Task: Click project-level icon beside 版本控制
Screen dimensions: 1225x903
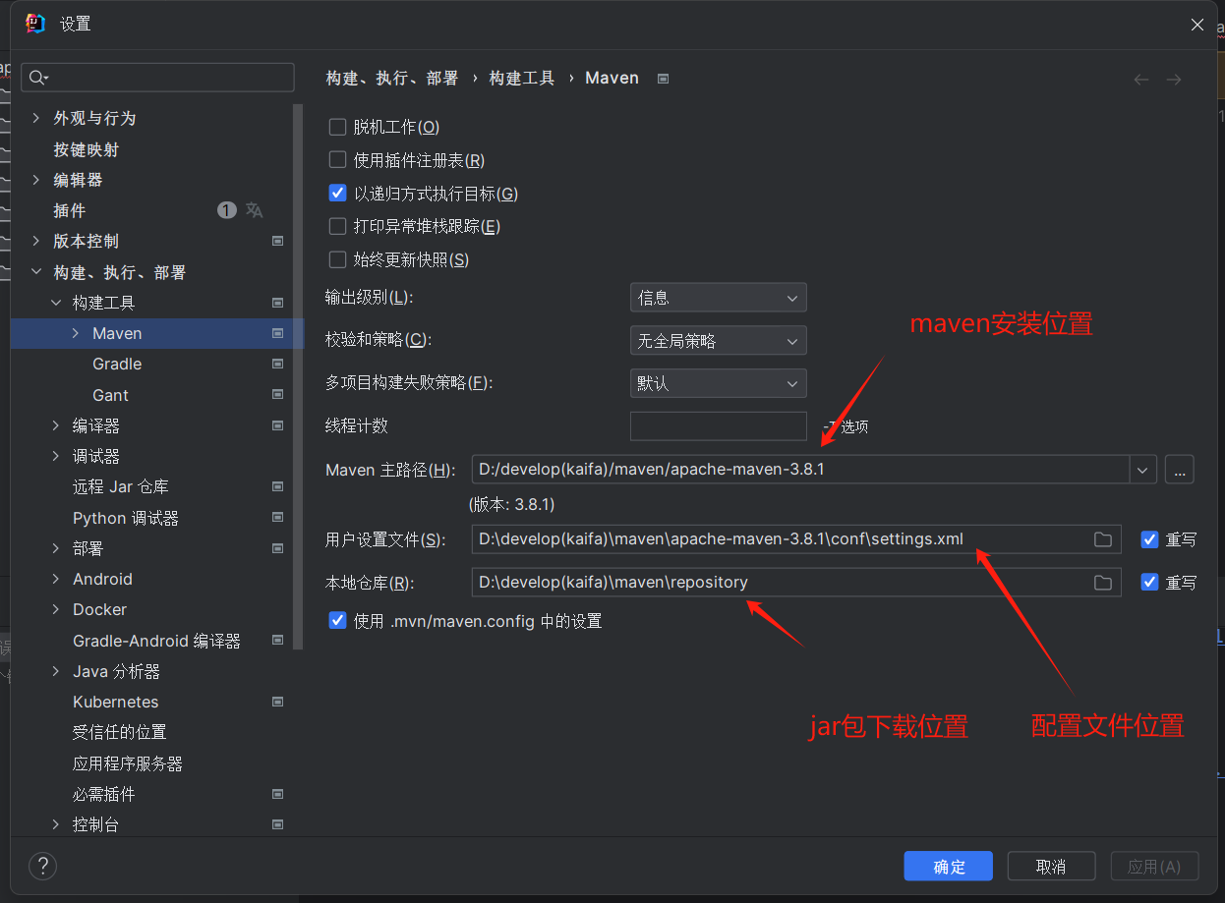Action: coord(278,241)
